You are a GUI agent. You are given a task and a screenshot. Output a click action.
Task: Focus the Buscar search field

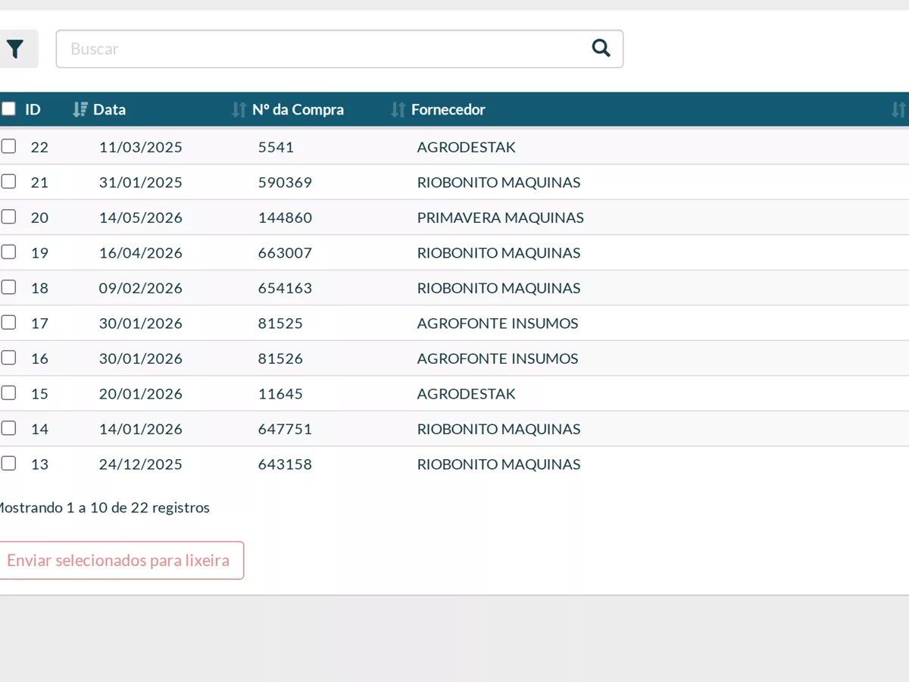pyautogui.click(x=339, y=49)
